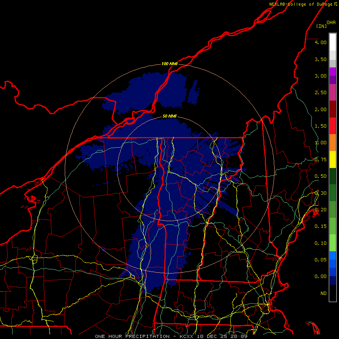Click the 20:09 timestamp in caption
This screenshot has width=339, height=339.
[x=239, y=336]
